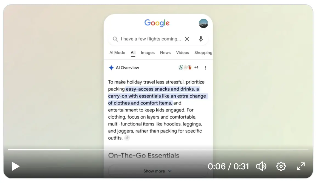Go to the Videos tab
This screenshot has height=183, width=317.
tap(182, 53)
